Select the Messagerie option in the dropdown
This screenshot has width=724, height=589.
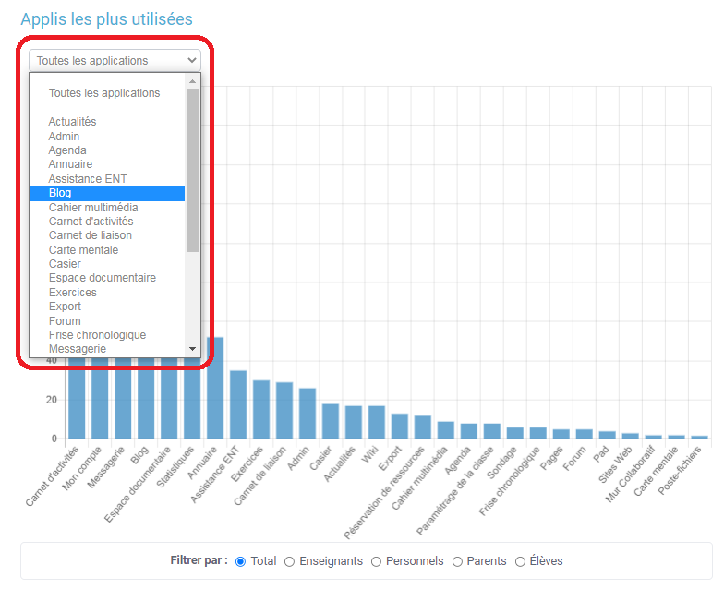107,349
